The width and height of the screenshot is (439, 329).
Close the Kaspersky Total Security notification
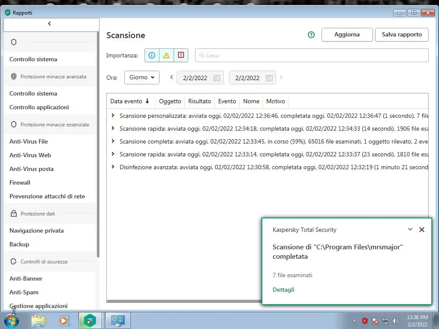click(422, 230)
